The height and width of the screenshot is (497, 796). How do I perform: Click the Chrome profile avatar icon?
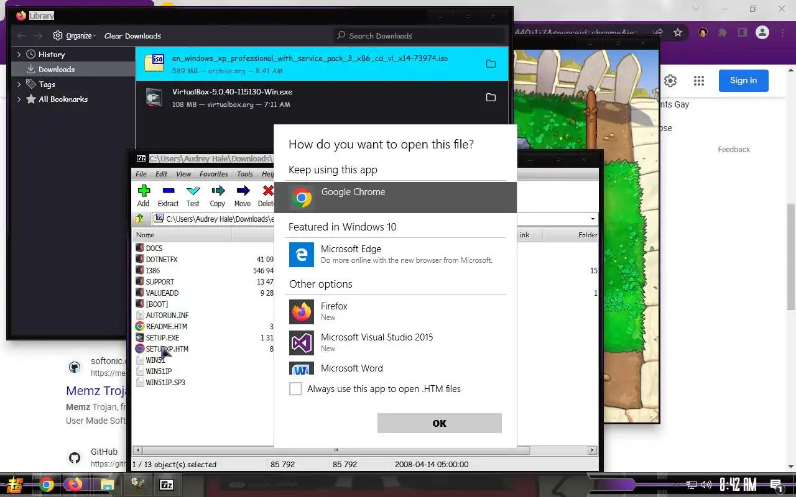point(762,33)
